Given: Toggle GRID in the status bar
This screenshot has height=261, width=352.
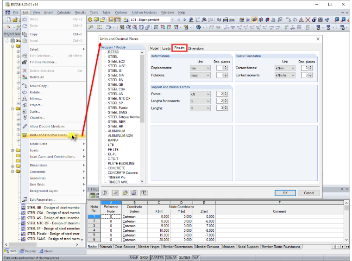Looking at the screenshot, I should click(x=144, y=258).
